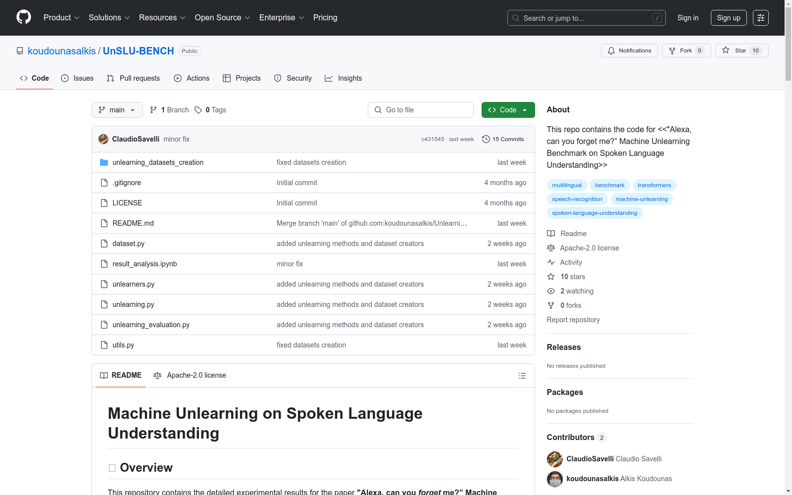The width and height of the screenshot is (792, 495).
Task: Open the README outline list icon
Action: 522,376
